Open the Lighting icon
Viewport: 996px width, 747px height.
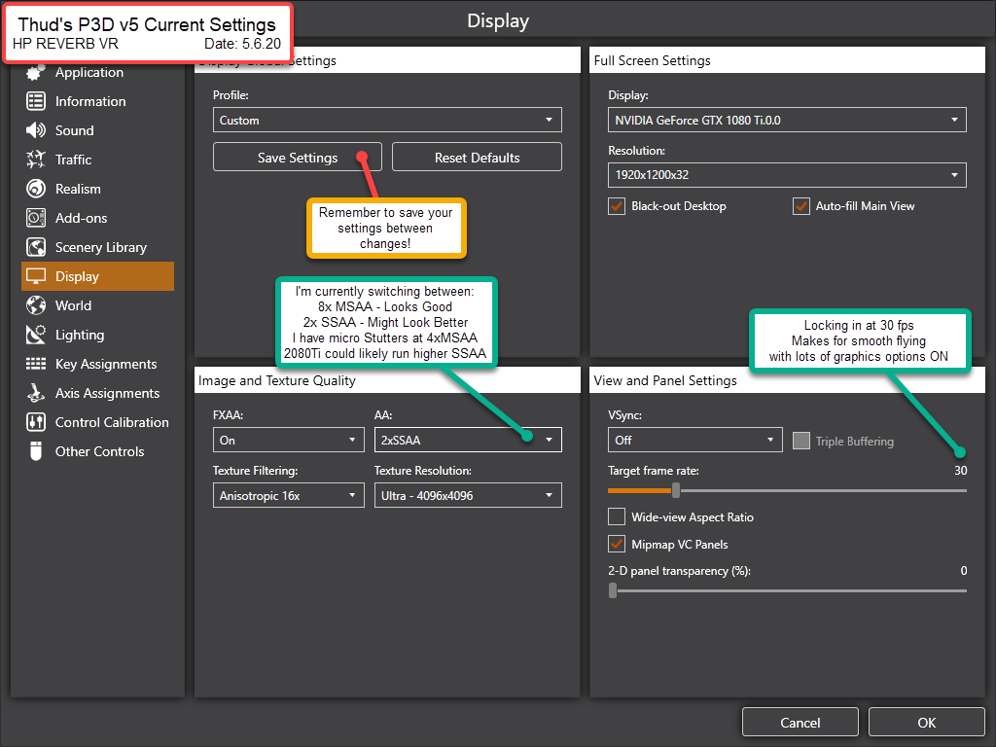(36, 335)
